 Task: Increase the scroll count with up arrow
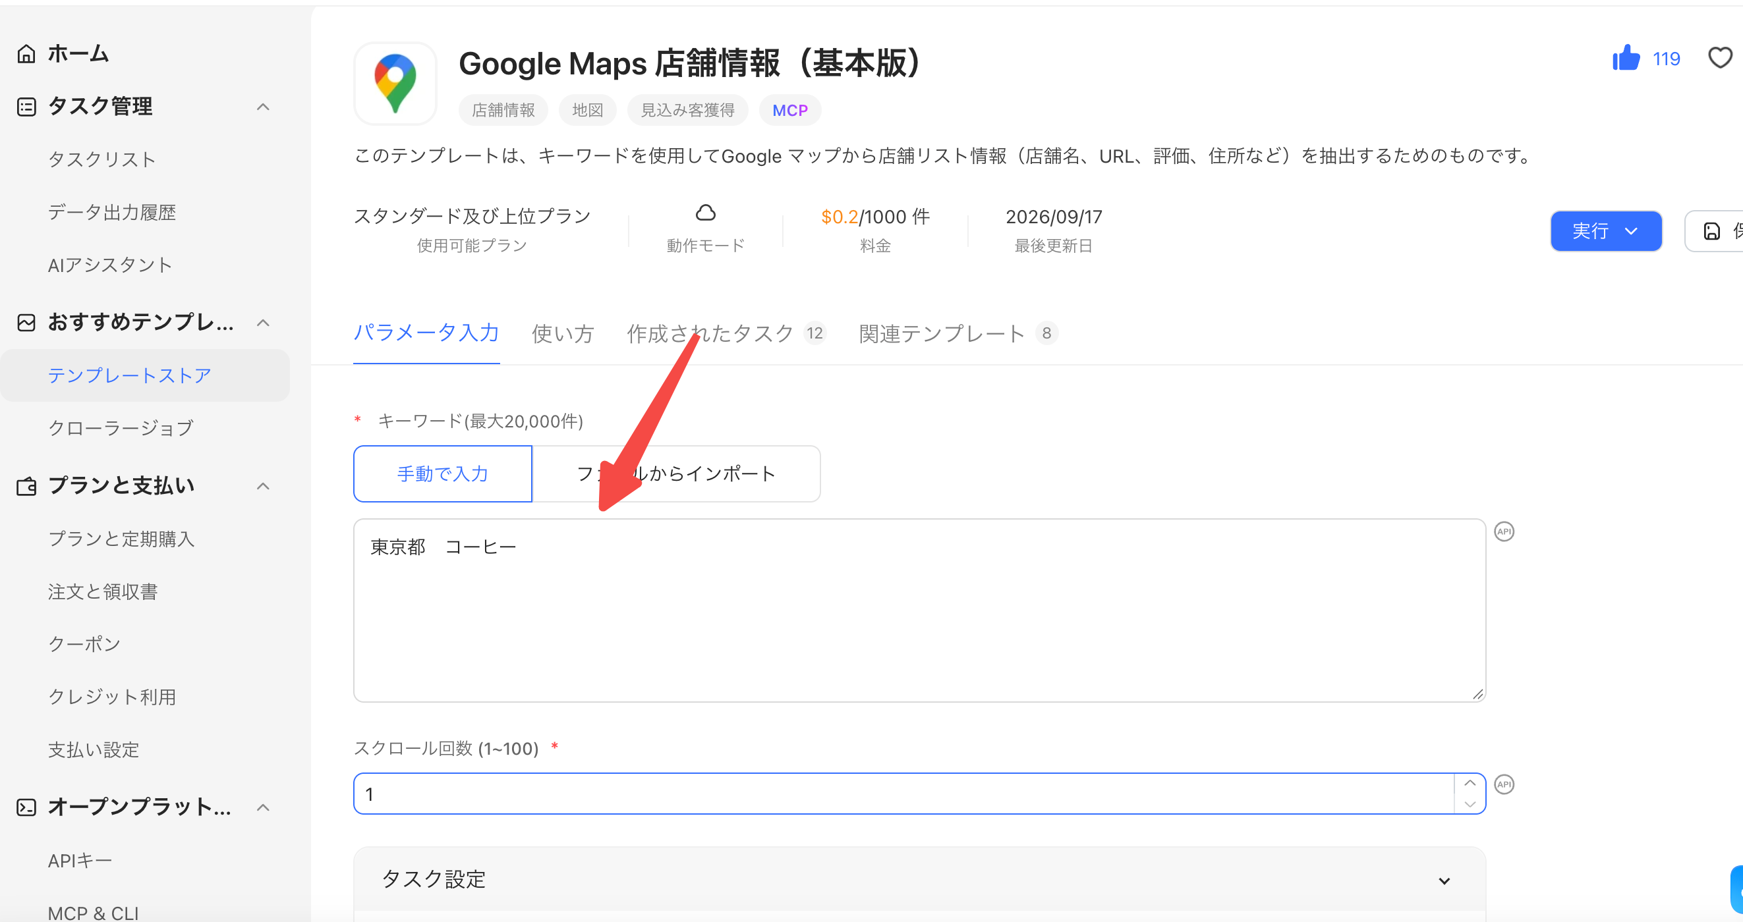(1470, 783)
